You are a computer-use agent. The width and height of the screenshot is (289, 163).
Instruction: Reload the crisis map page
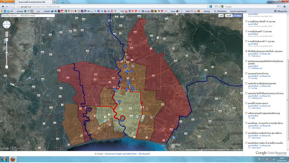(x=216, y=6)
